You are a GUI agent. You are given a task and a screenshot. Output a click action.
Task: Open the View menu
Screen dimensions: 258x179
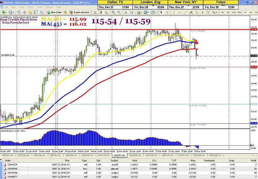tap(14, 7)
